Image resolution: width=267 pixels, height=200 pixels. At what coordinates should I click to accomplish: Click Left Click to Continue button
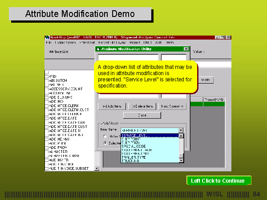(x=218, y=181)
